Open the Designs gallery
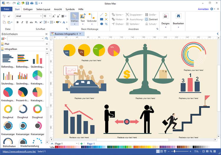 (x=166, y=20)
